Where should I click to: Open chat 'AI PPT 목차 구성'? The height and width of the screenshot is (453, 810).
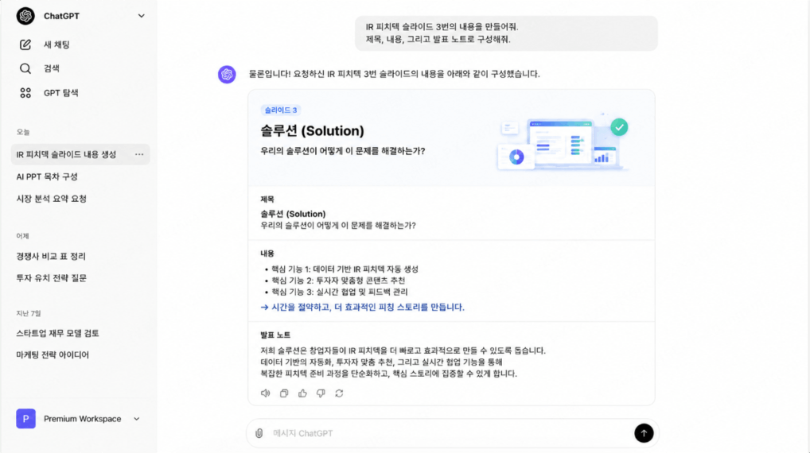tap(47, 176)
